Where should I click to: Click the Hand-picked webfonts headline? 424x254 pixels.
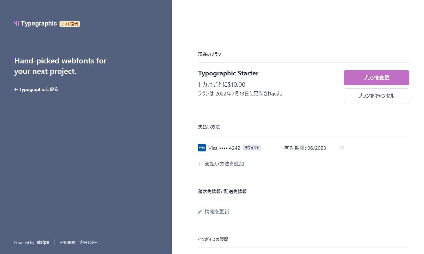(x=60, y=66)
